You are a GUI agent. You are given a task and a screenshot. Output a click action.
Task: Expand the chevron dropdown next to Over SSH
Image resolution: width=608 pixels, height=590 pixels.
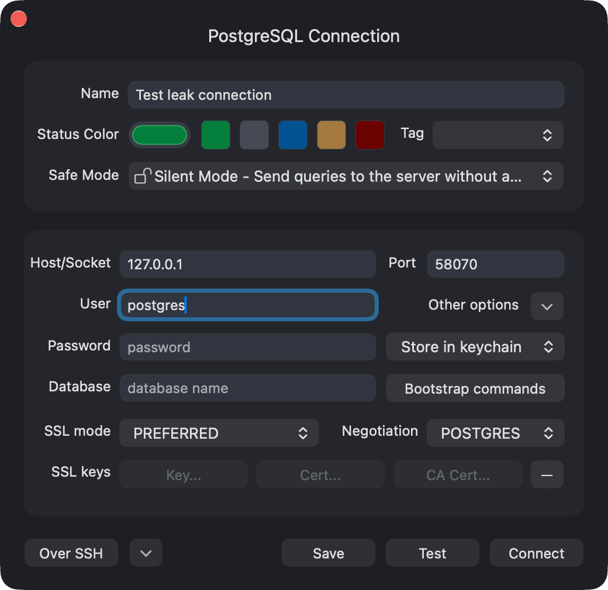(x=146, y=553)
